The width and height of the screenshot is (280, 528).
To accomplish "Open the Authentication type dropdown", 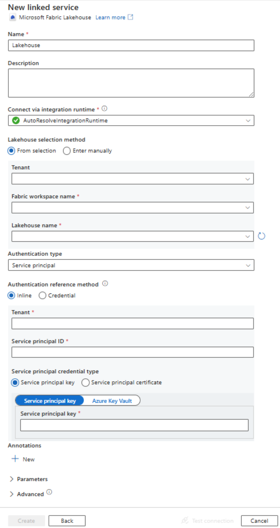I will (x=131, y=265).
